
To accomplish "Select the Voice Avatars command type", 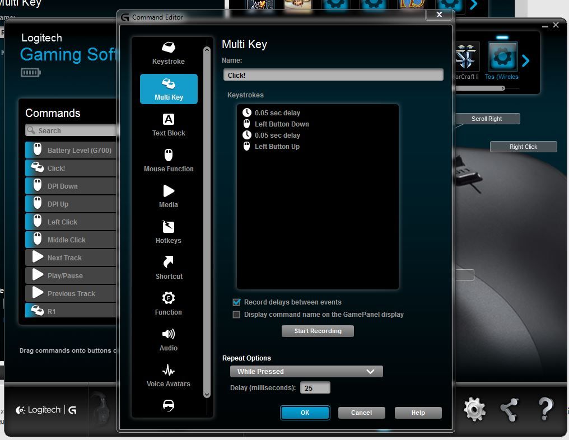I will click(x=169, y=376).
